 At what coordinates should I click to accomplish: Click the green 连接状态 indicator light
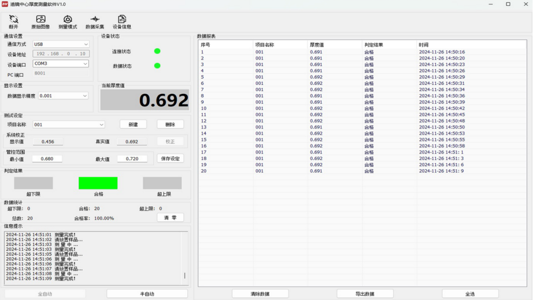tap(157, 51)
